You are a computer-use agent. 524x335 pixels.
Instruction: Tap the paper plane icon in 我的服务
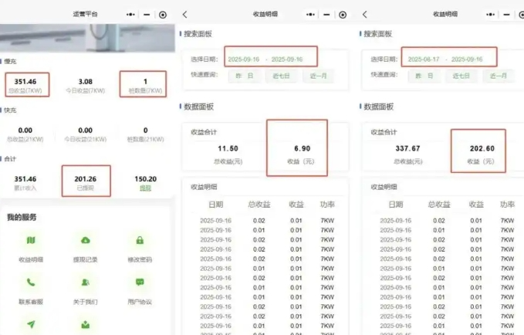(31, 325)
